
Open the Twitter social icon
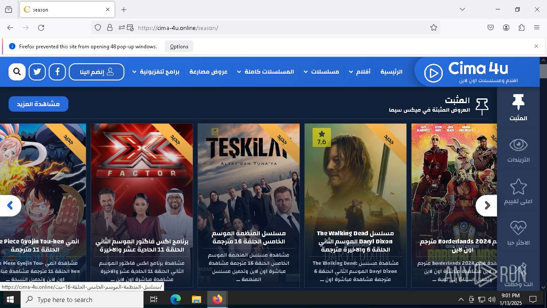(x=37, y=72)
